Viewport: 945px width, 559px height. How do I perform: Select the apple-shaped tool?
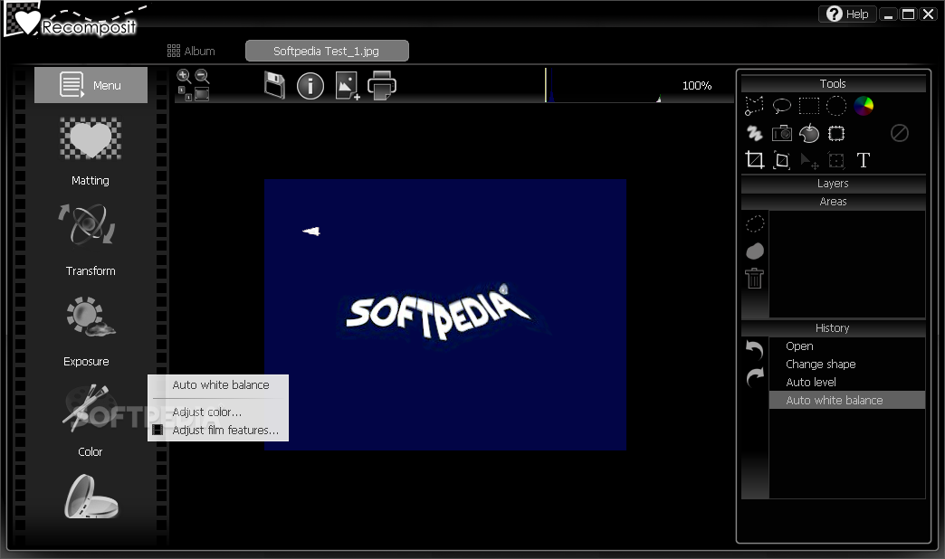click(x=809, y=133)
